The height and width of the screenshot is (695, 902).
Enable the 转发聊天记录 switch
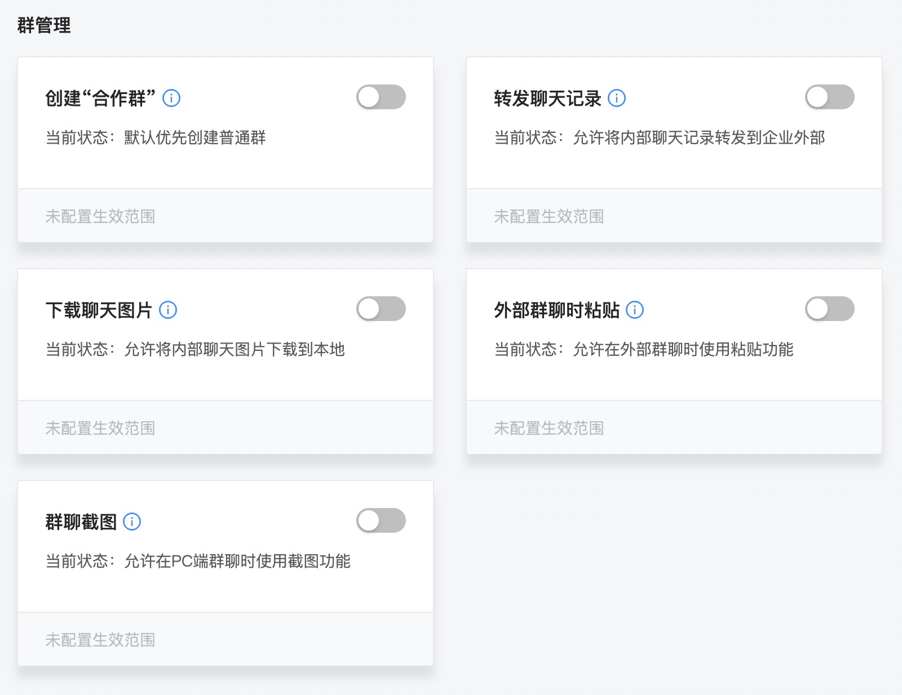coord(830,97)
